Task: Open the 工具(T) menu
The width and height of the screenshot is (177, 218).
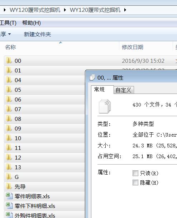Action: coord(8,23)
